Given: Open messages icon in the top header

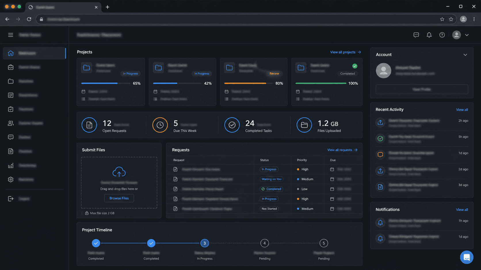Looking at the screenshot, I should coord(416,35).
